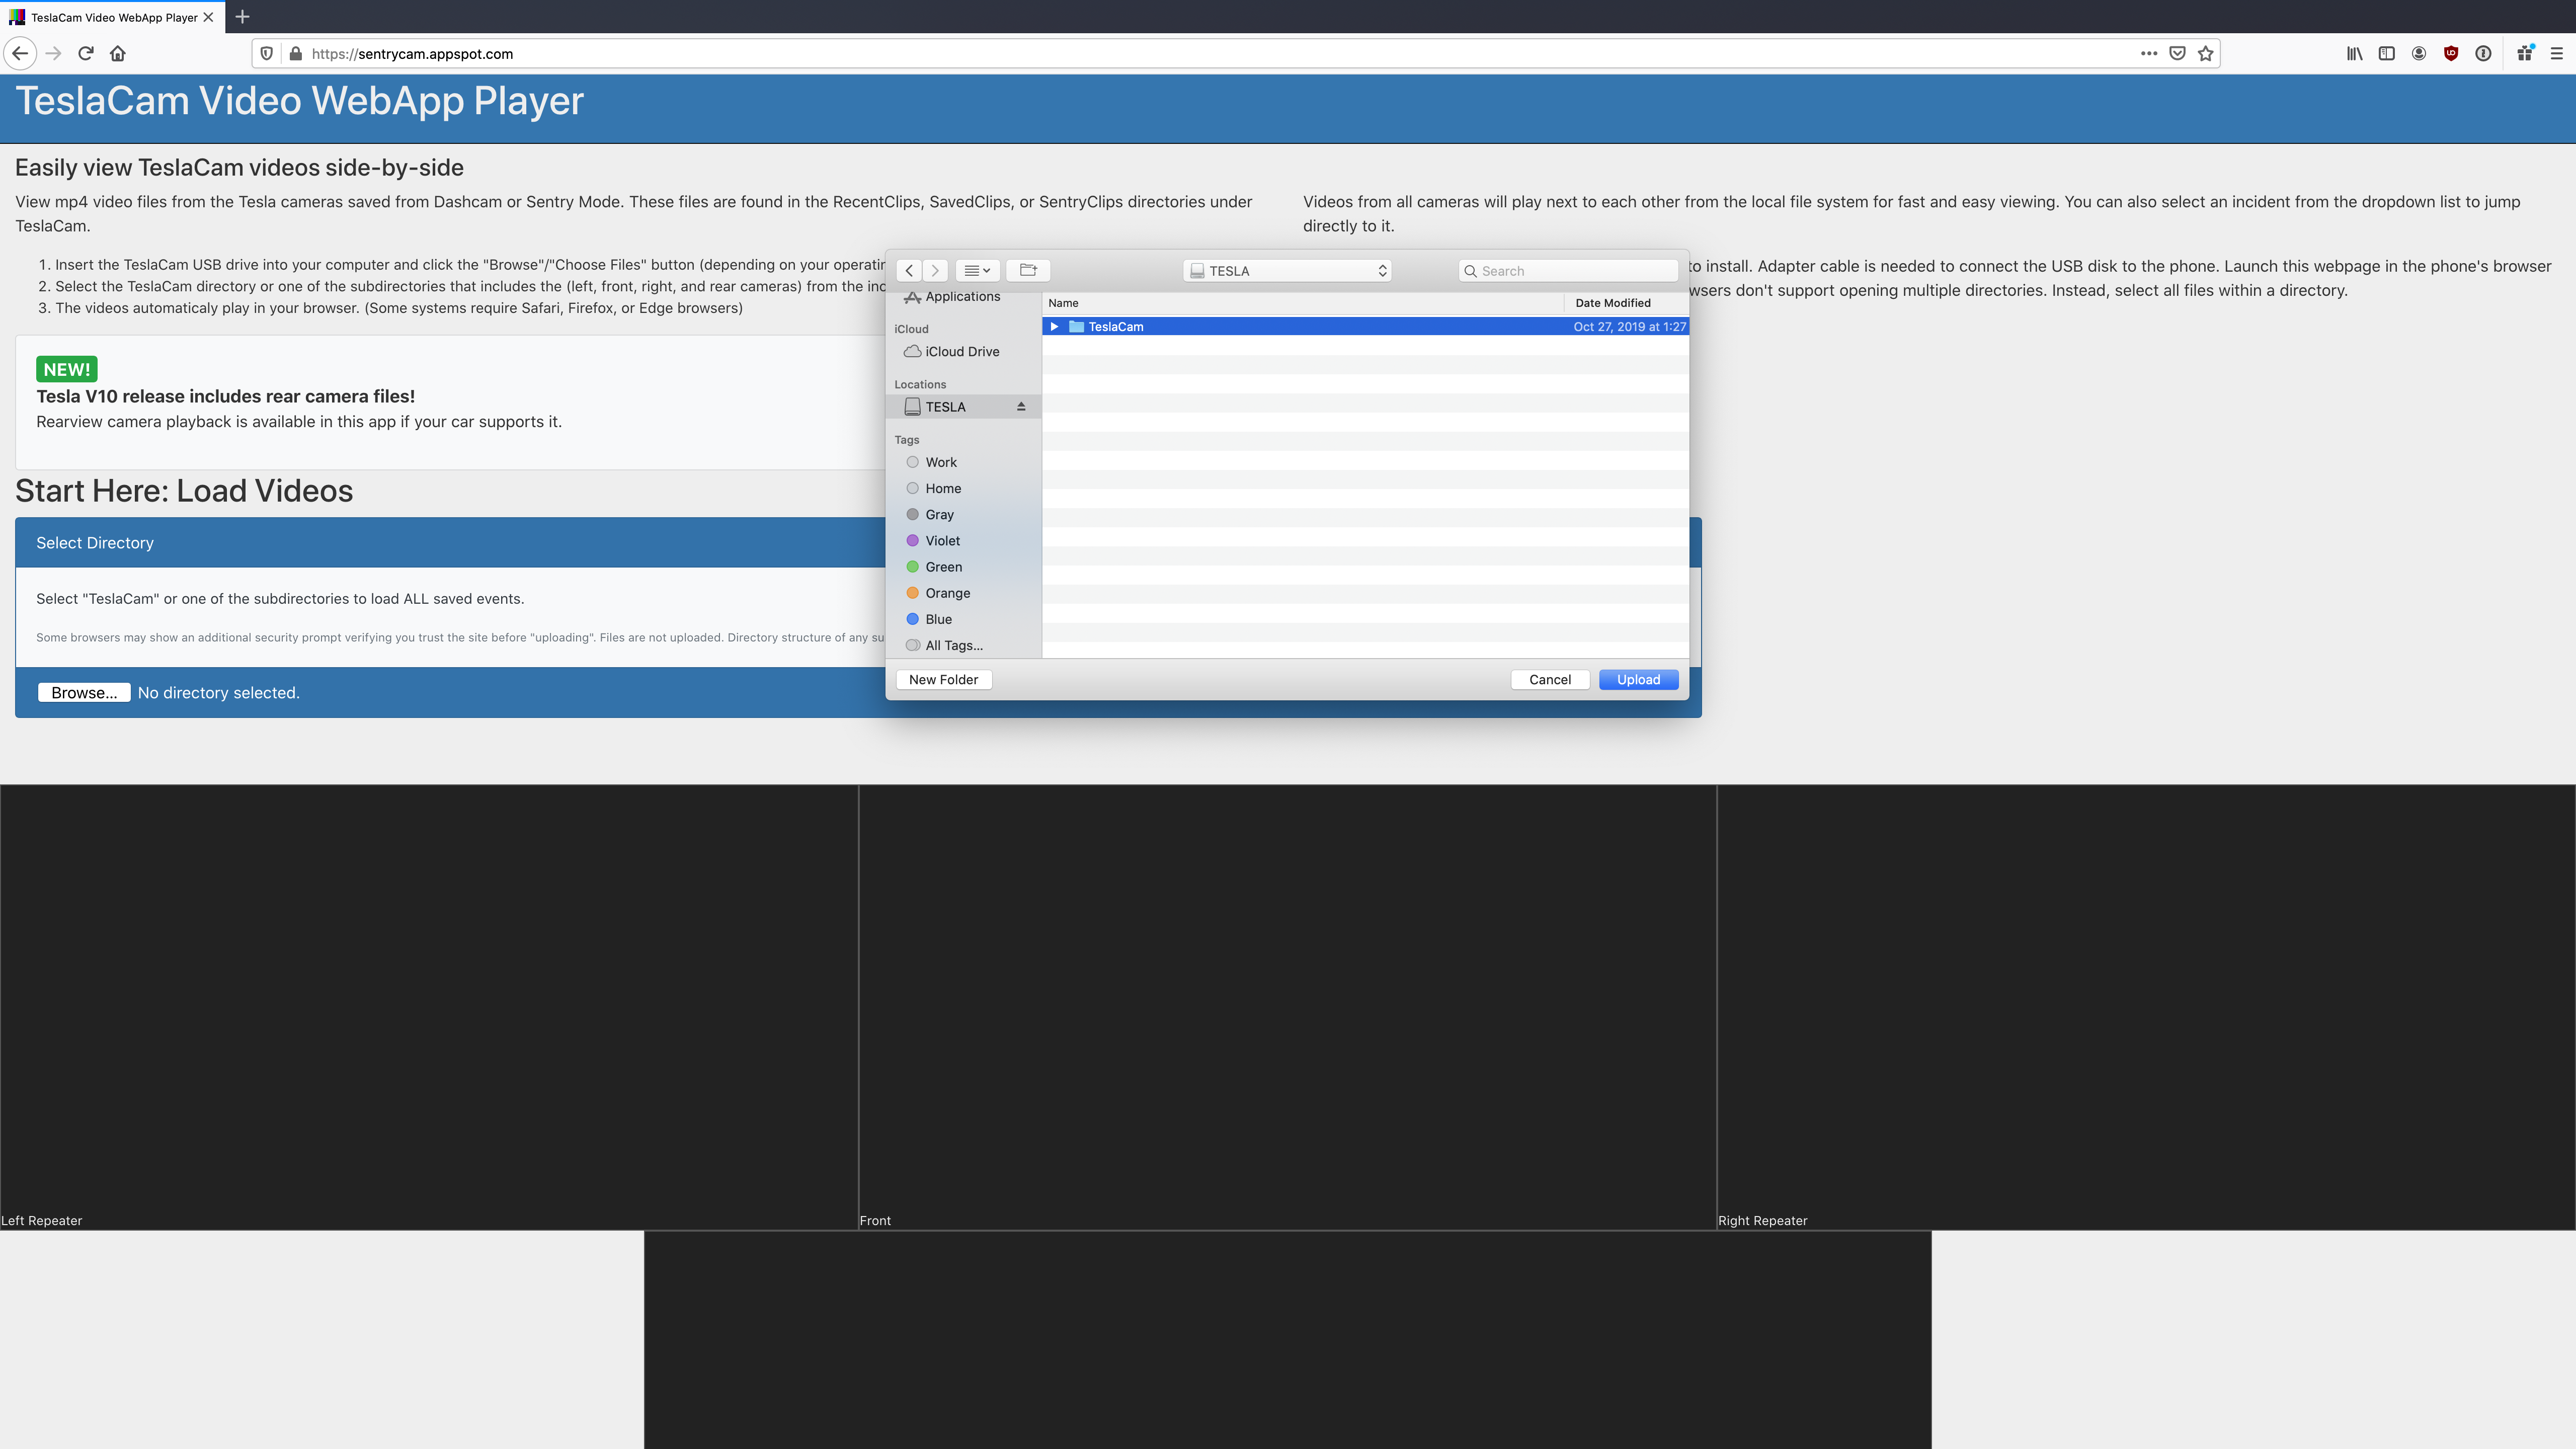Screen dimensions: 2576x1449
Task: Sort files by Date Modified column
Action: coord(1627,303)
